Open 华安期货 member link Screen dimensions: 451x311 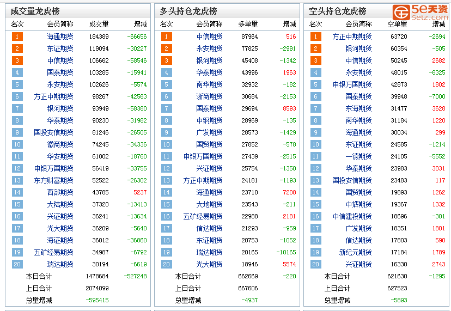click(x=60, y=156)
